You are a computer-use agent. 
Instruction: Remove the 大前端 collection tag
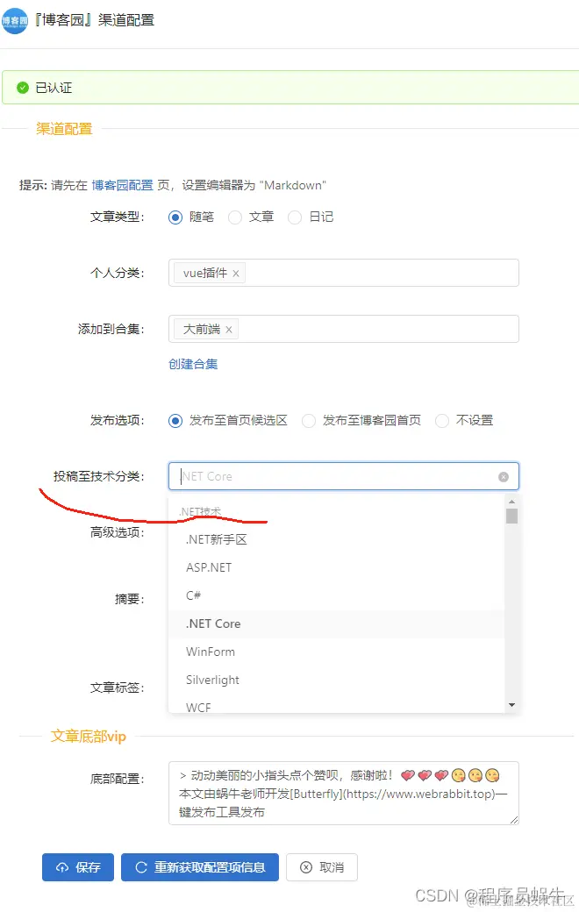click(x=229, y=330)
